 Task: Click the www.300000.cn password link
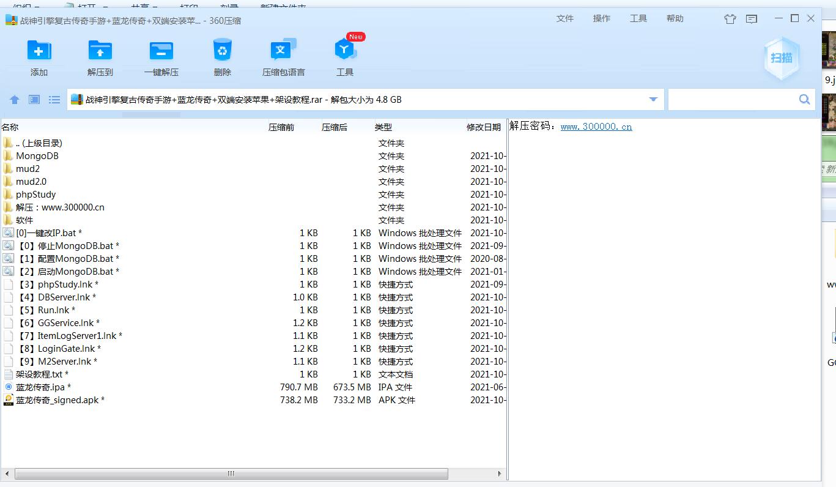click(x=596, y=127)
